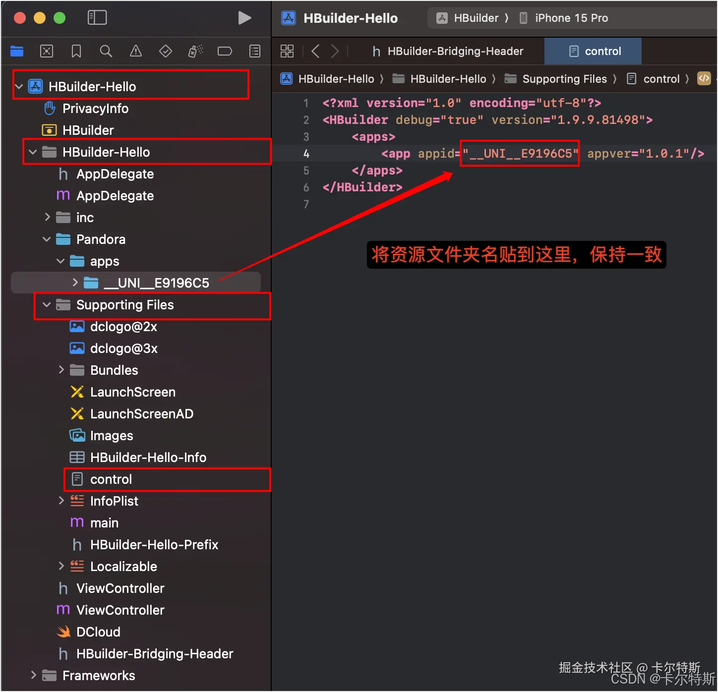Viewport: 718px width, 692px height.
Task: Run the project with the Play button
Action: tap(244, 18)
